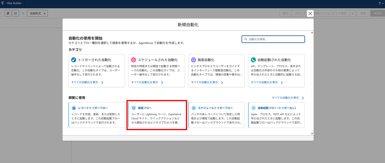
Task: Click the copy icon in the background toolbar
Action: click(x=8, y=13)
